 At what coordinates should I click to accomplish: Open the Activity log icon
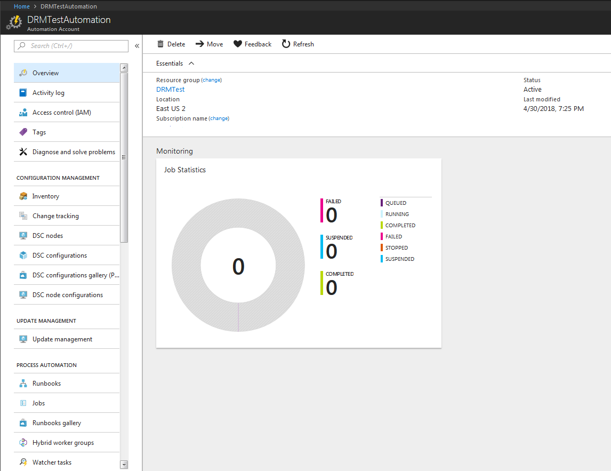[23, 92]
